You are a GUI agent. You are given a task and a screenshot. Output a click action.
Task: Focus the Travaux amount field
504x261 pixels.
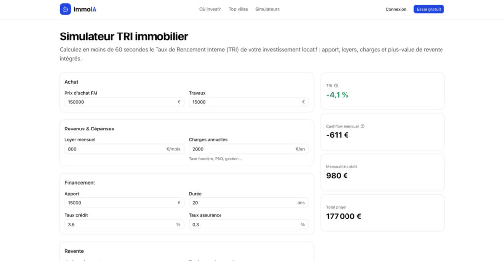(x=249, y=102)
